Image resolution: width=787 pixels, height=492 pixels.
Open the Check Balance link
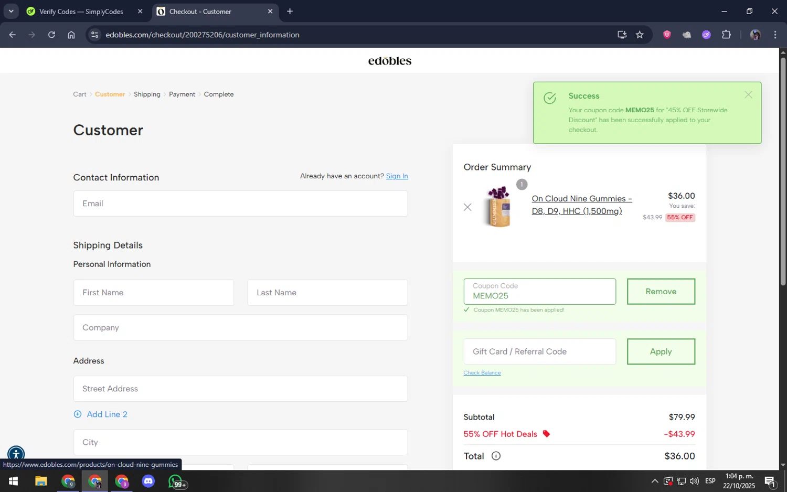point(482,372)
